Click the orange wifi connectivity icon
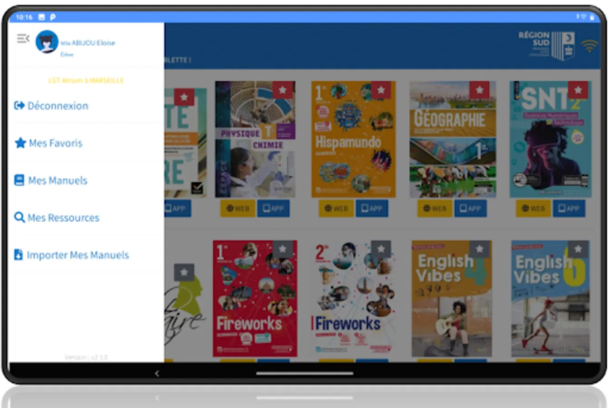 [590, 45]
